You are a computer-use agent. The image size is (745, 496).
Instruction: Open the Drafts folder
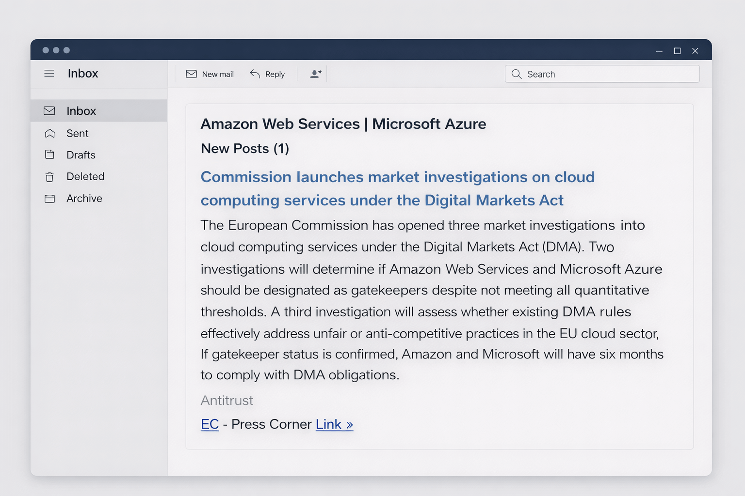(81, 155)
